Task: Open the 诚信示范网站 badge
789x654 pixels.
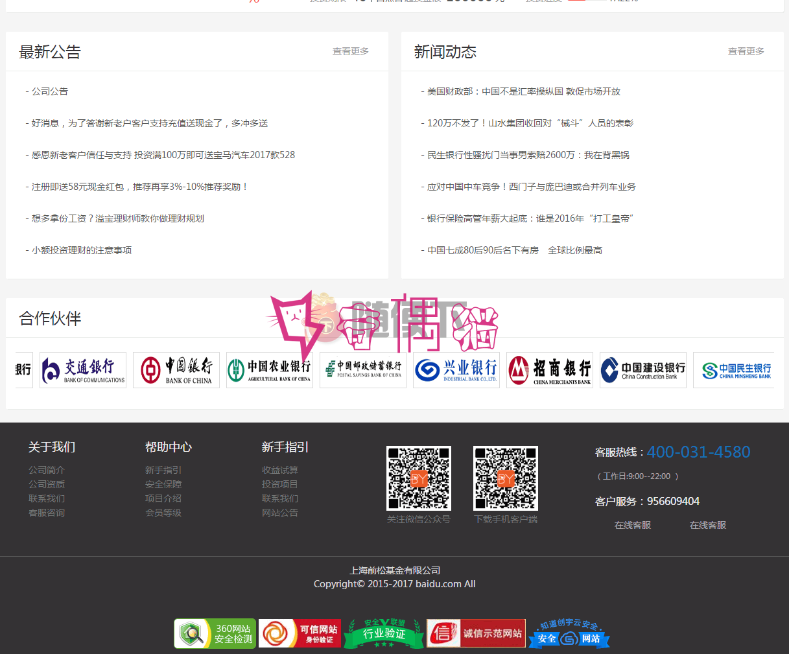Action: click(x=476, y=633)
